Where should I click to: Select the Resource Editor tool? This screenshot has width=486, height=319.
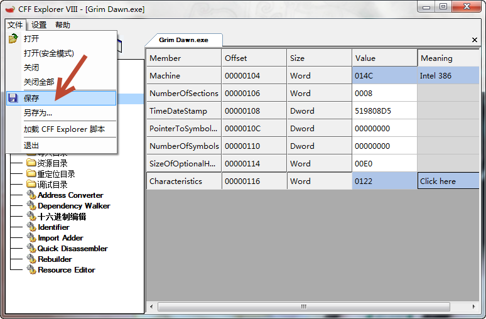(66, 270)
